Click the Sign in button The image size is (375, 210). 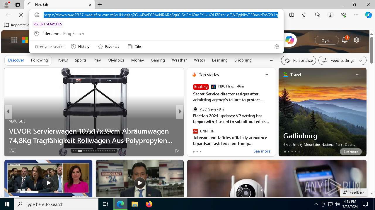tap(327, 40)
